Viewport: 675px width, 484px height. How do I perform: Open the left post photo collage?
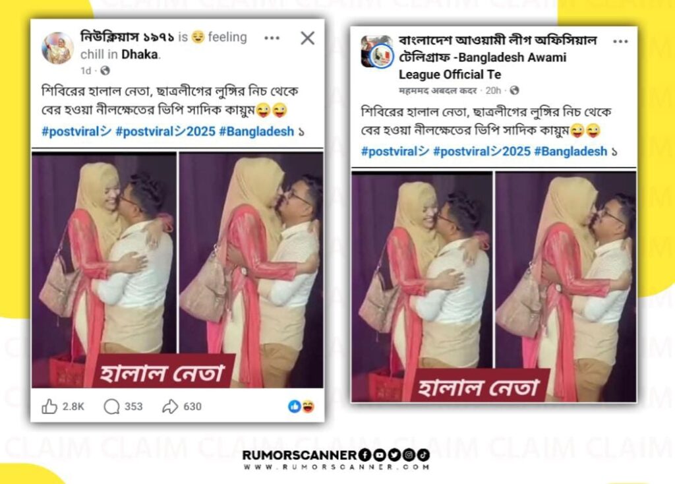click(177, 270)
